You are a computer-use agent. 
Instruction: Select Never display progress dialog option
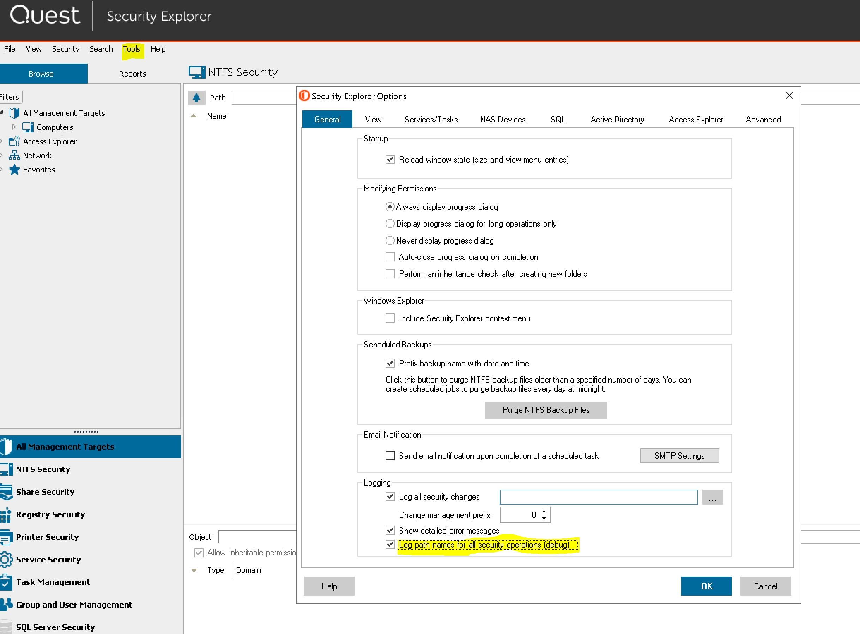coord(390,240)
